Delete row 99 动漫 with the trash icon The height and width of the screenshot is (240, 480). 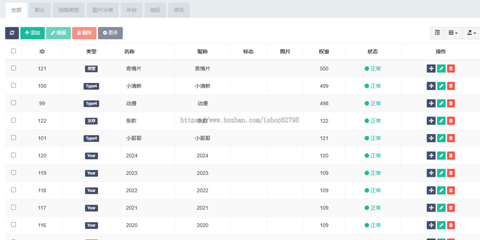tap(451, 103)
